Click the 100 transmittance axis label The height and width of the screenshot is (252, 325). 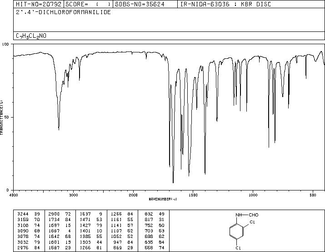(5, 44)
